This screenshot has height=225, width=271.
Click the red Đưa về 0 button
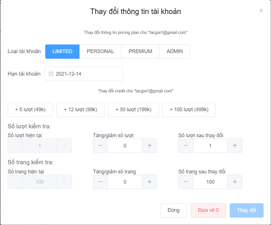[208, 210]
